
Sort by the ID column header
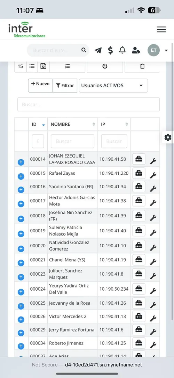click(38, 124)
